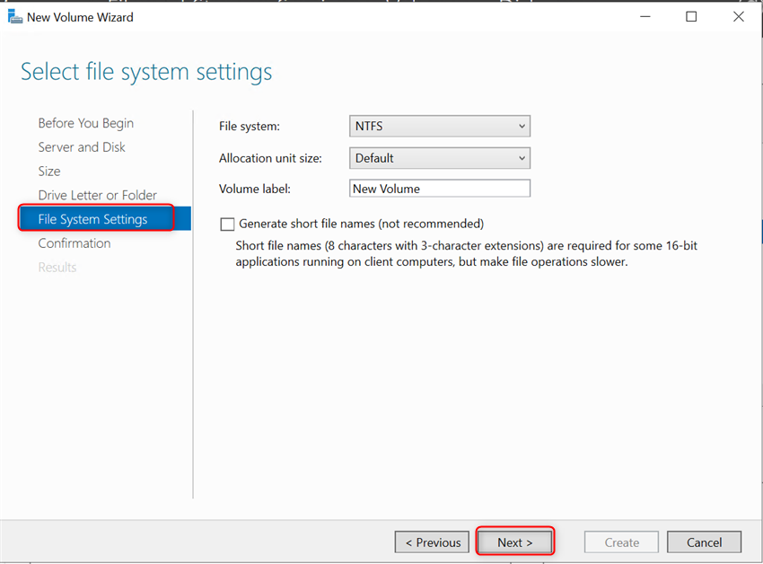Minimize the New Volume Wizard window
The image size is (763, 564).
click(645, 16)
